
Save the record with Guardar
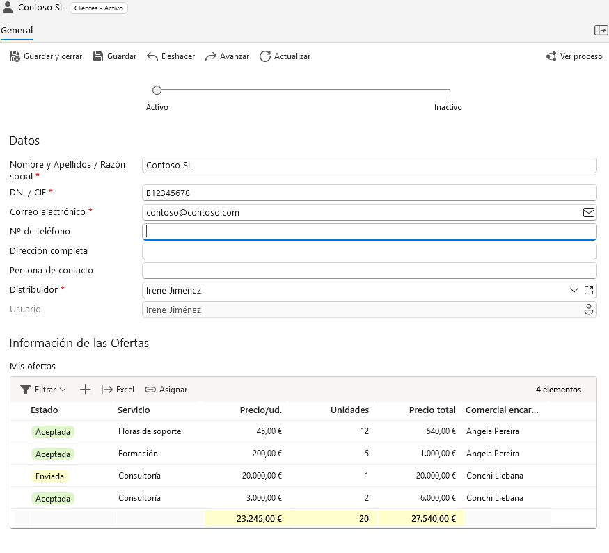coord(115,56)
